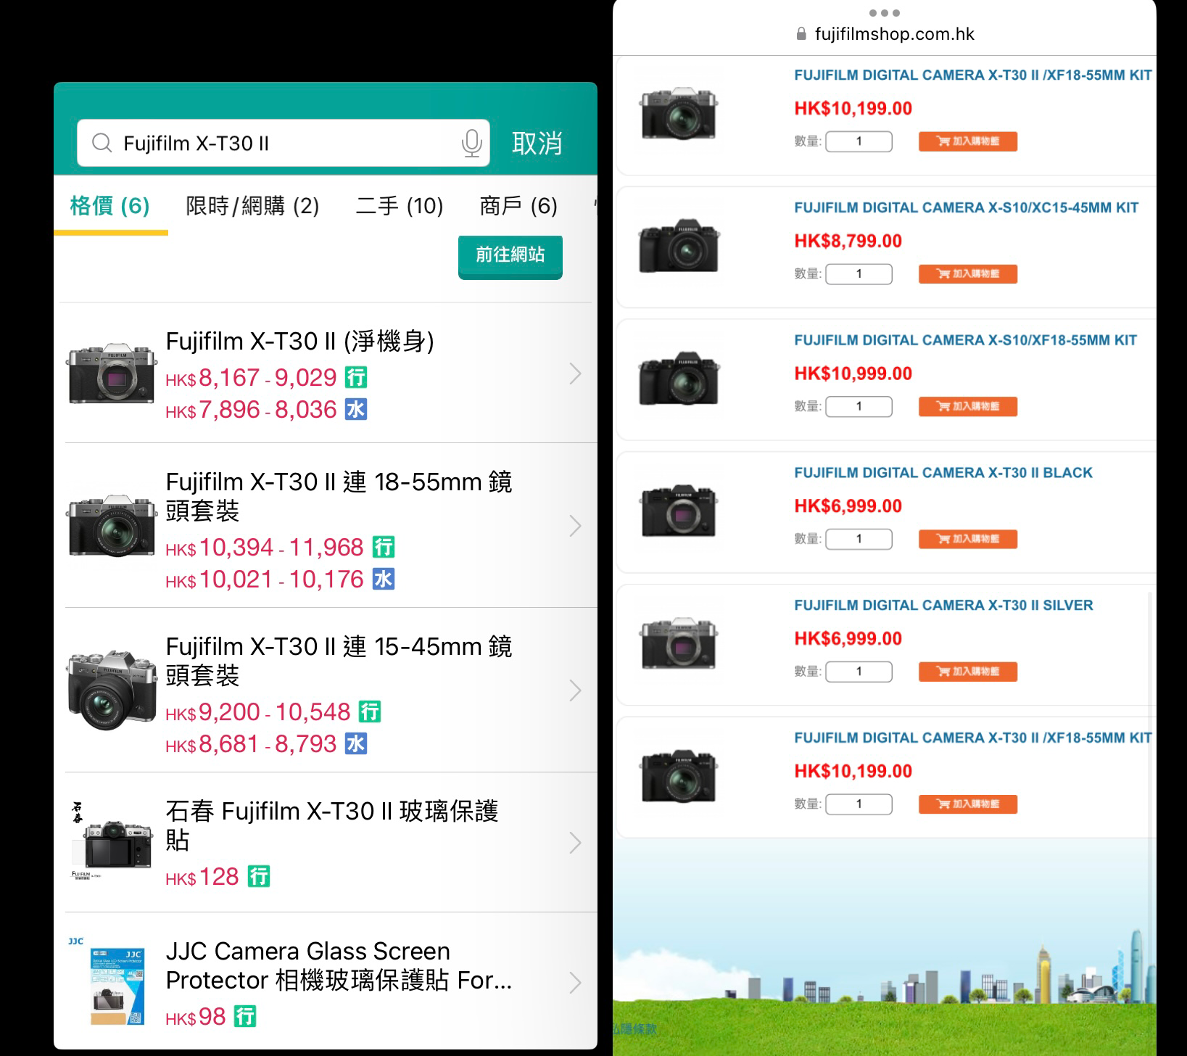Tap 行 badge beside HK$9,200 - 10,548
Image resolution: width=1187 pixels, height=1056 pixels.
pos(370,711)
